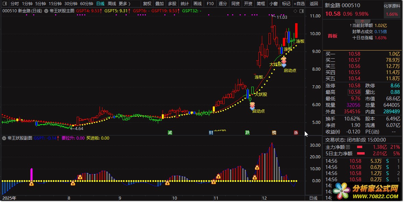Switch to the 5分钟 chart period
Viewport: 404px width, 202px height.
click(40, 4)
